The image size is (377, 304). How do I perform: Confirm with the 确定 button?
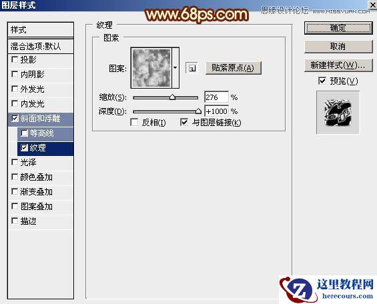(x=338, y=28)
